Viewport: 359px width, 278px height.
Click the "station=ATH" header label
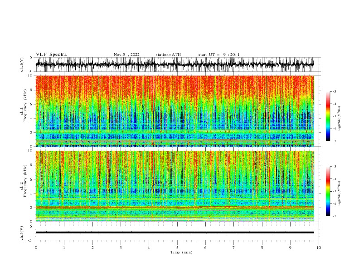coord(168,55)
